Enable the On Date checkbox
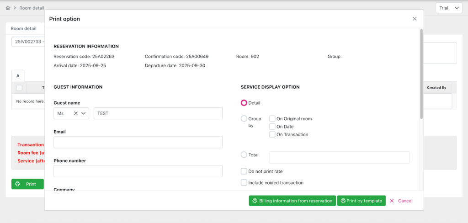468x223 pixels. point(272,127)
